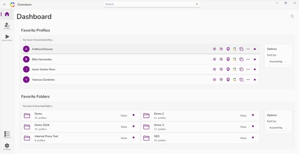Viewport: 299px width, 154px height.
Task: Duplicate the AnthonyWasson profile
Action: click(241, 49)
